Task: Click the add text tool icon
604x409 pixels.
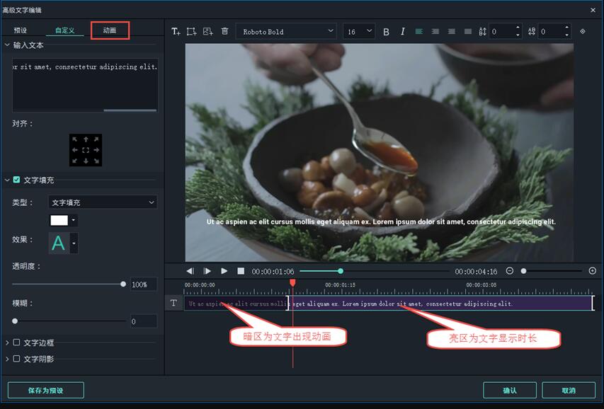Action: [176, 32]
